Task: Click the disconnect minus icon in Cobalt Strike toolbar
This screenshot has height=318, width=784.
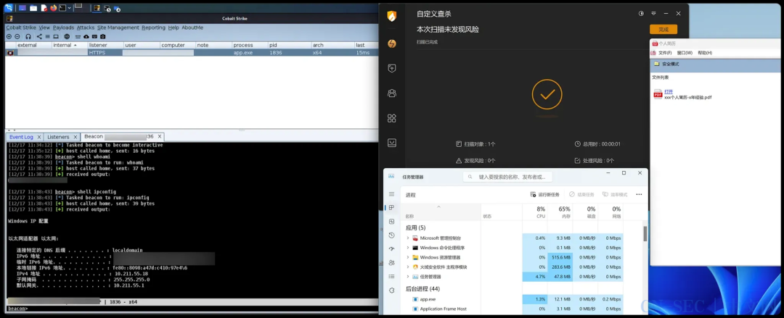Action: (x=17, y=36)
